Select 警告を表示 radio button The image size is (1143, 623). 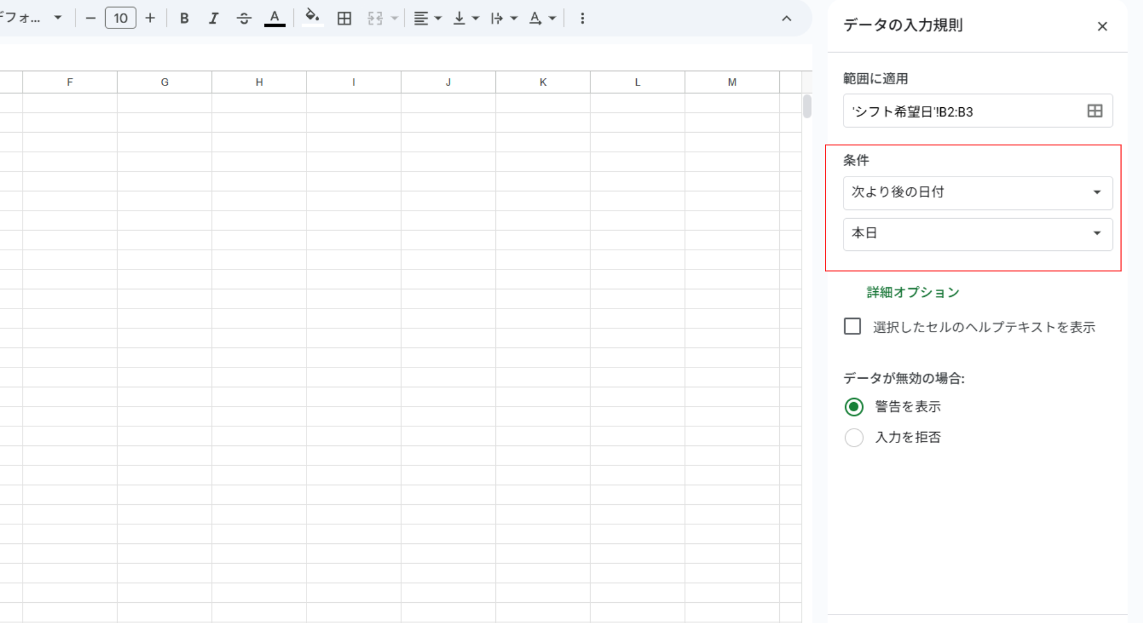tap(854, 407)
